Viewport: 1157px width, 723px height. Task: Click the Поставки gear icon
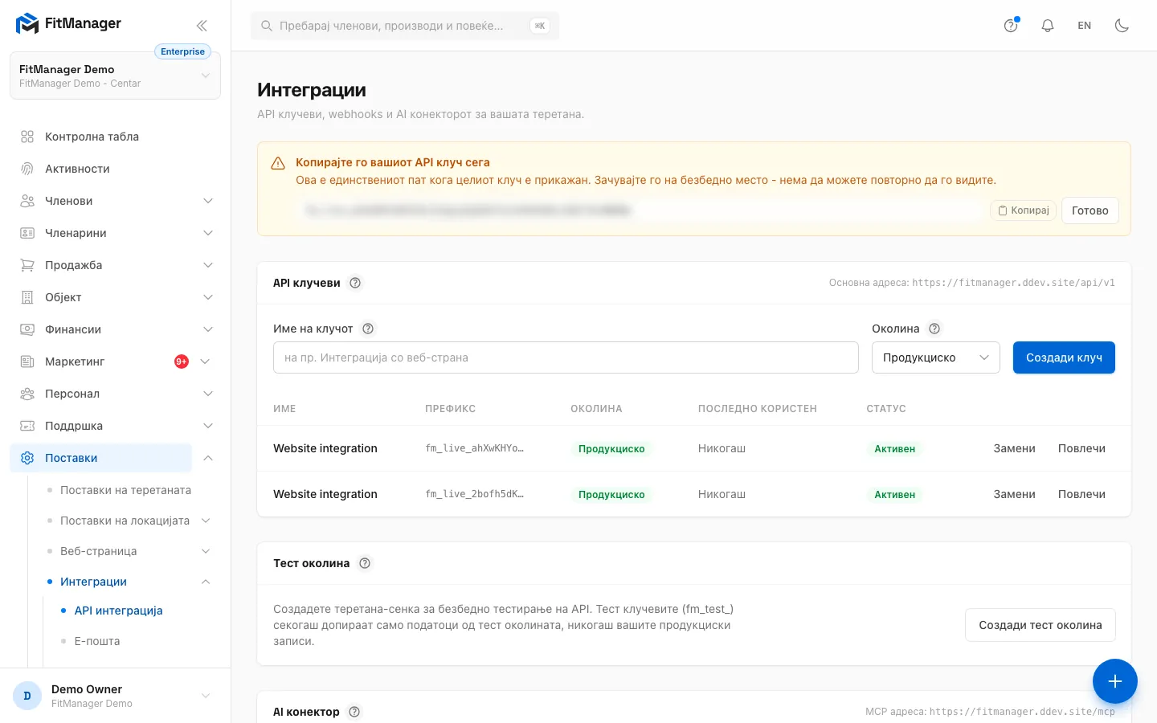pos(27,458)
